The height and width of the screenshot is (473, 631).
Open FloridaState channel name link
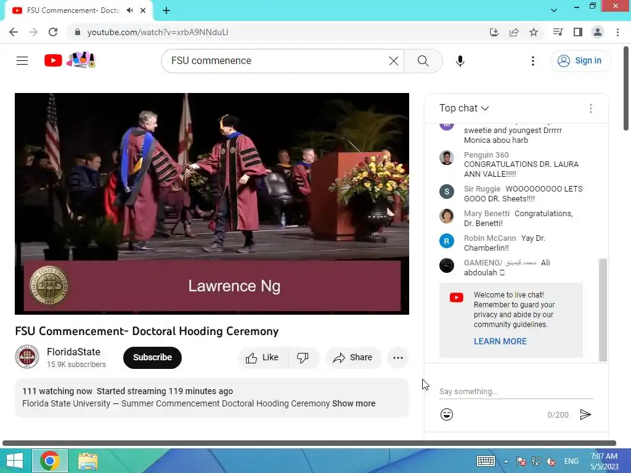[74, 352]
